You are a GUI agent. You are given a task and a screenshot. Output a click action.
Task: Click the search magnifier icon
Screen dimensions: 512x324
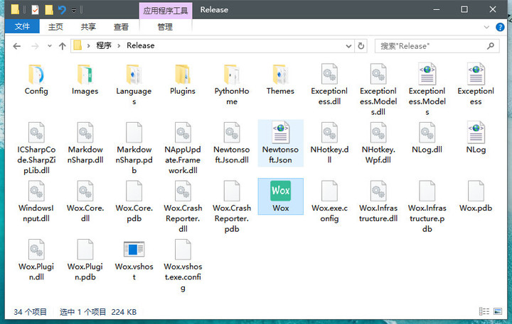(490, 46)
